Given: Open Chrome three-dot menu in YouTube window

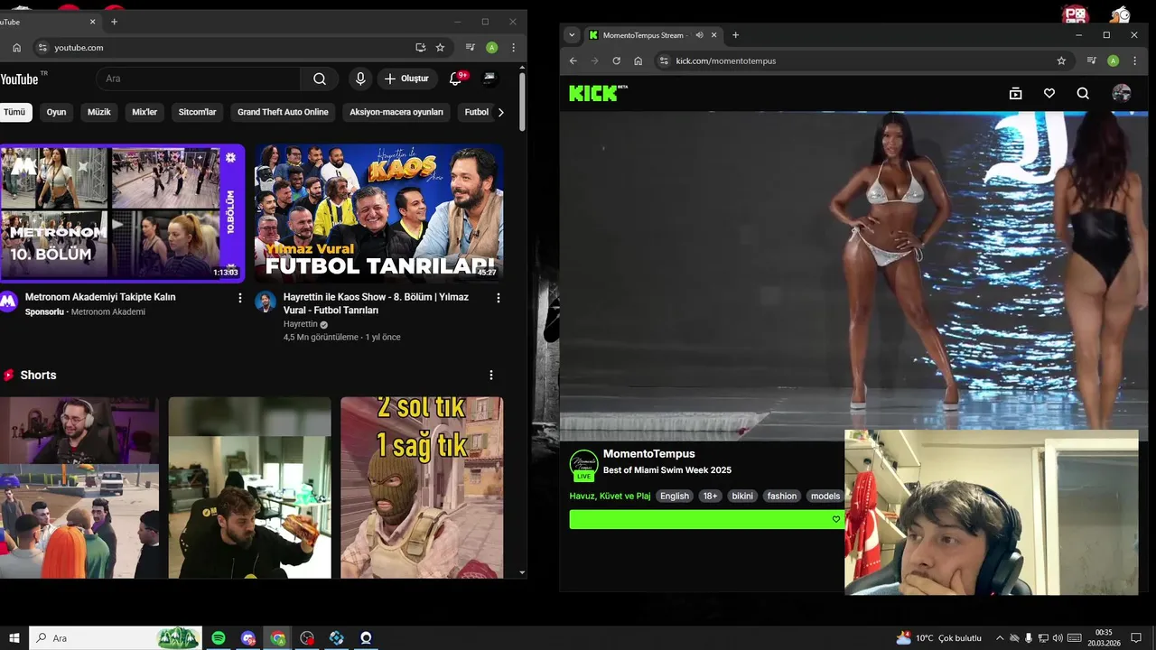Looking at the screenshot, I should (x=513, y=47).
